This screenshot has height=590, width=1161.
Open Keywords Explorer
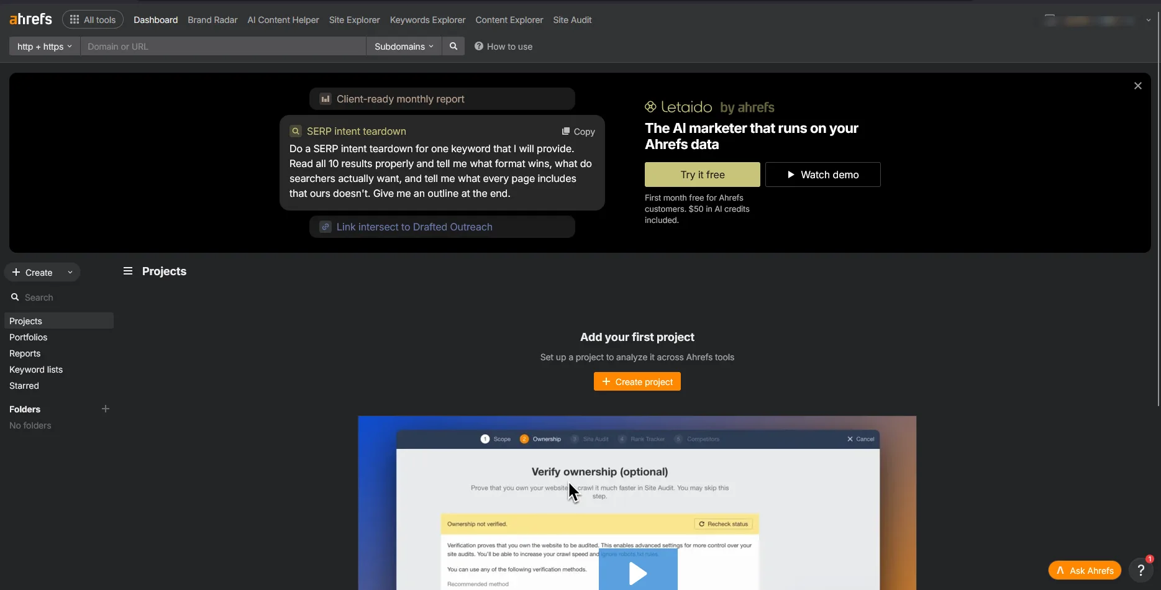pos(427,20)
